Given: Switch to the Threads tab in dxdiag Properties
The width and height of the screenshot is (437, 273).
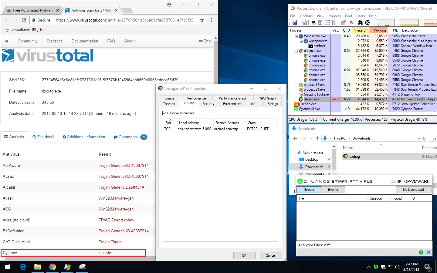Looking at the screenshot, I should pyautogui.click(x=169, y=104).
